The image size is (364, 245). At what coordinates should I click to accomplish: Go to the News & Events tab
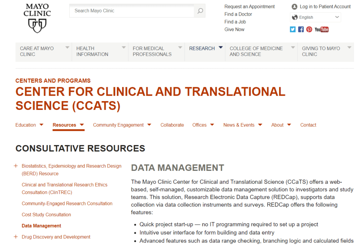239,125
